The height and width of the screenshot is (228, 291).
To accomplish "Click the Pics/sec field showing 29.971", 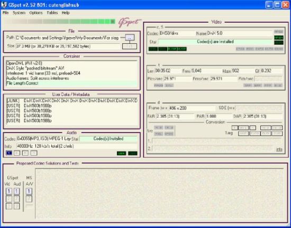I will point(177,79).
